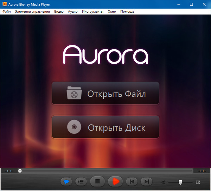The height and width of the screenshot is (191, 211).
Task: Open the Помощь menu
Action: (127, 11)
